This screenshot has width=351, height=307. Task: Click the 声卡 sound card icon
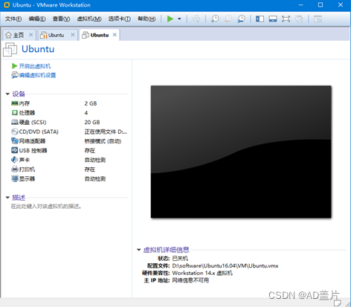click(x=14, y=160)
